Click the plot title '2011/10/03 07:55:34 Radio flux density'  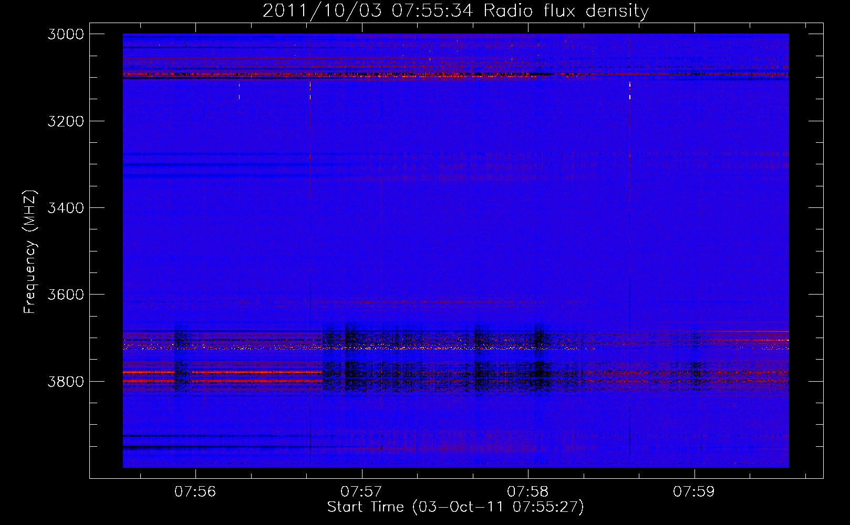(x=455, y=10)
